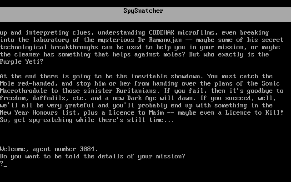
Task: Click the word Welcome
Action: pyautogui.click(x=15, y=149)
